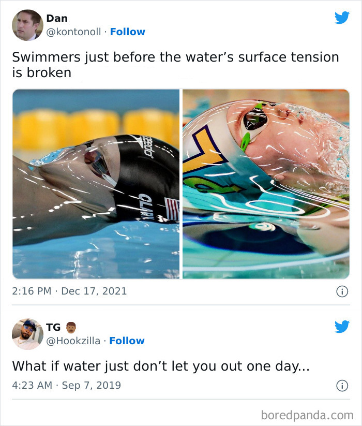Click the Twitter bird icon on TG's tweet
The width and height of the screenshot is (362, 426).
click(342, 326)
